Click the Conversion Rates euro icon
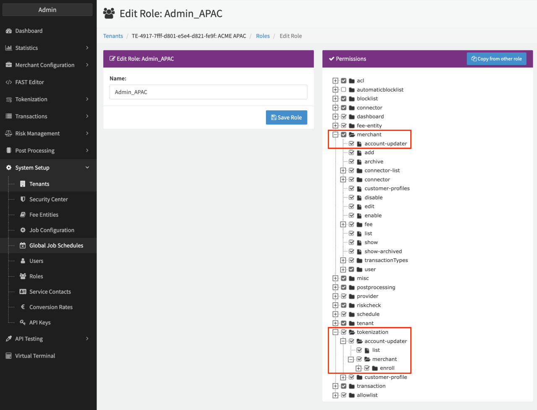Image resolution: width=537 pixels, height=410 pixels. pyautogui.click(x=23, y=307)
